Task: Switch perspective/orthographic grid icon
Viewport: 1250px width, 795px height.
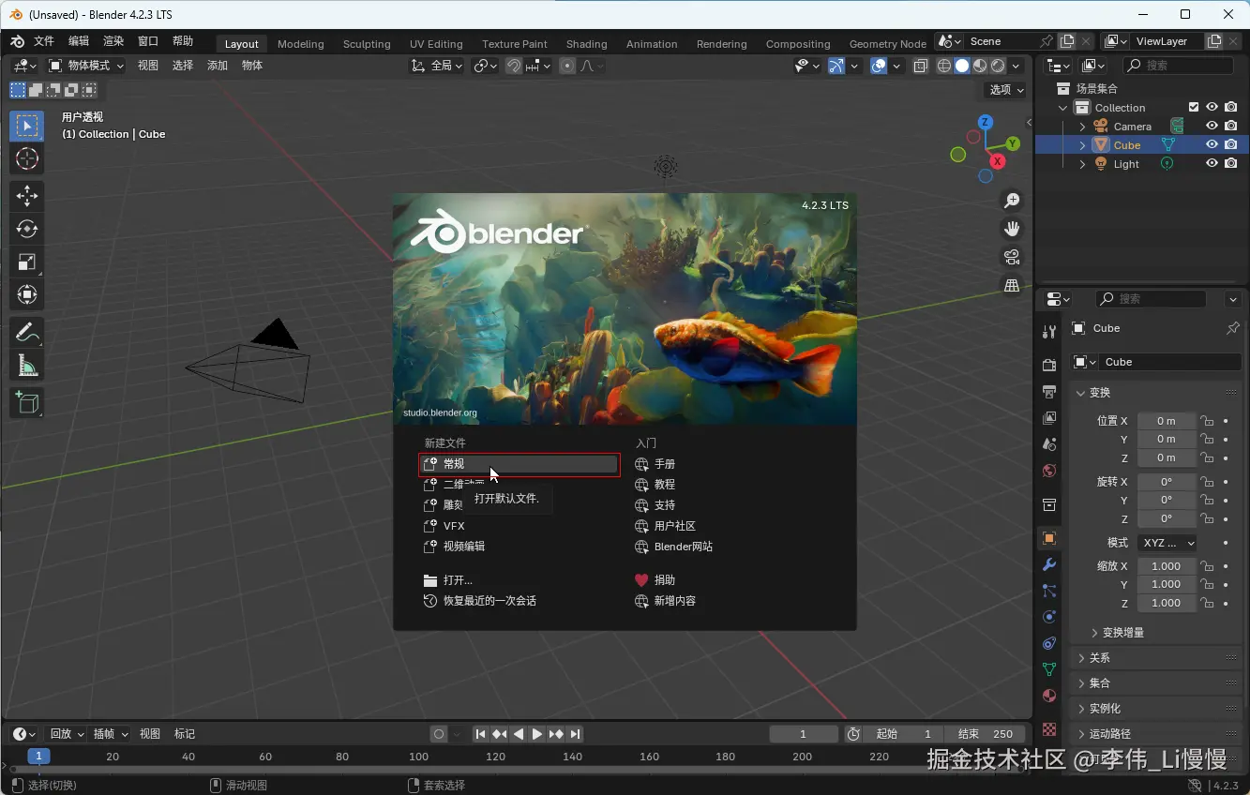Action: coord(1012,286)
